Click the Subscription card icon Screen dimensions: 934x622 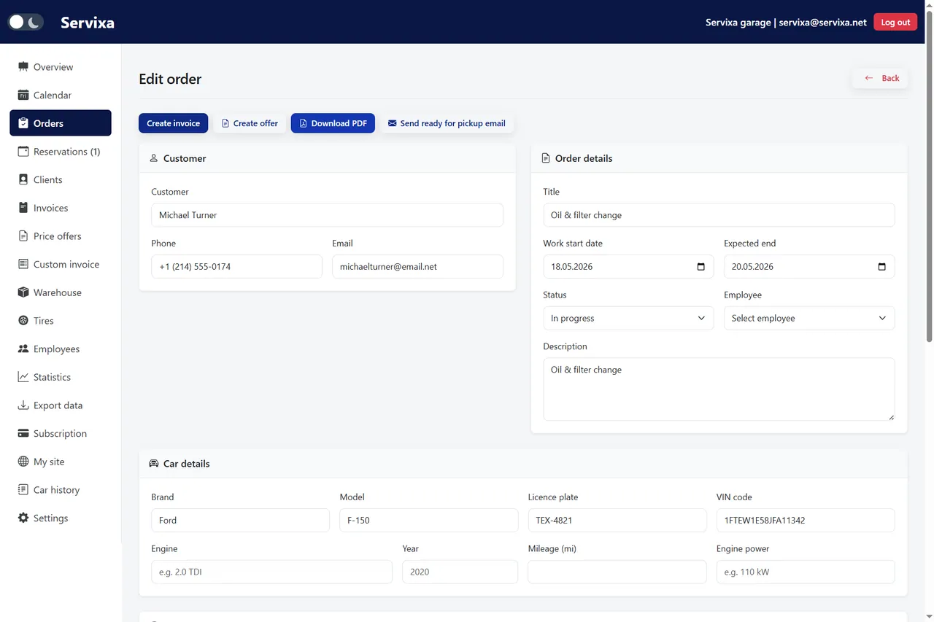point(23,433)
